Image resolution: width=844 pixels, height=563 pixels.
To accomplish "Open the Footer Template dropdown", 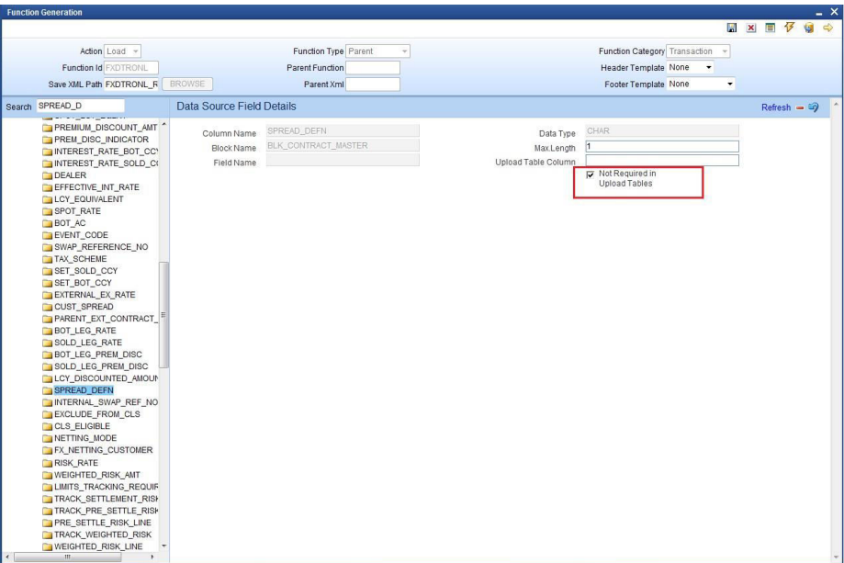I will pos(701,84).
